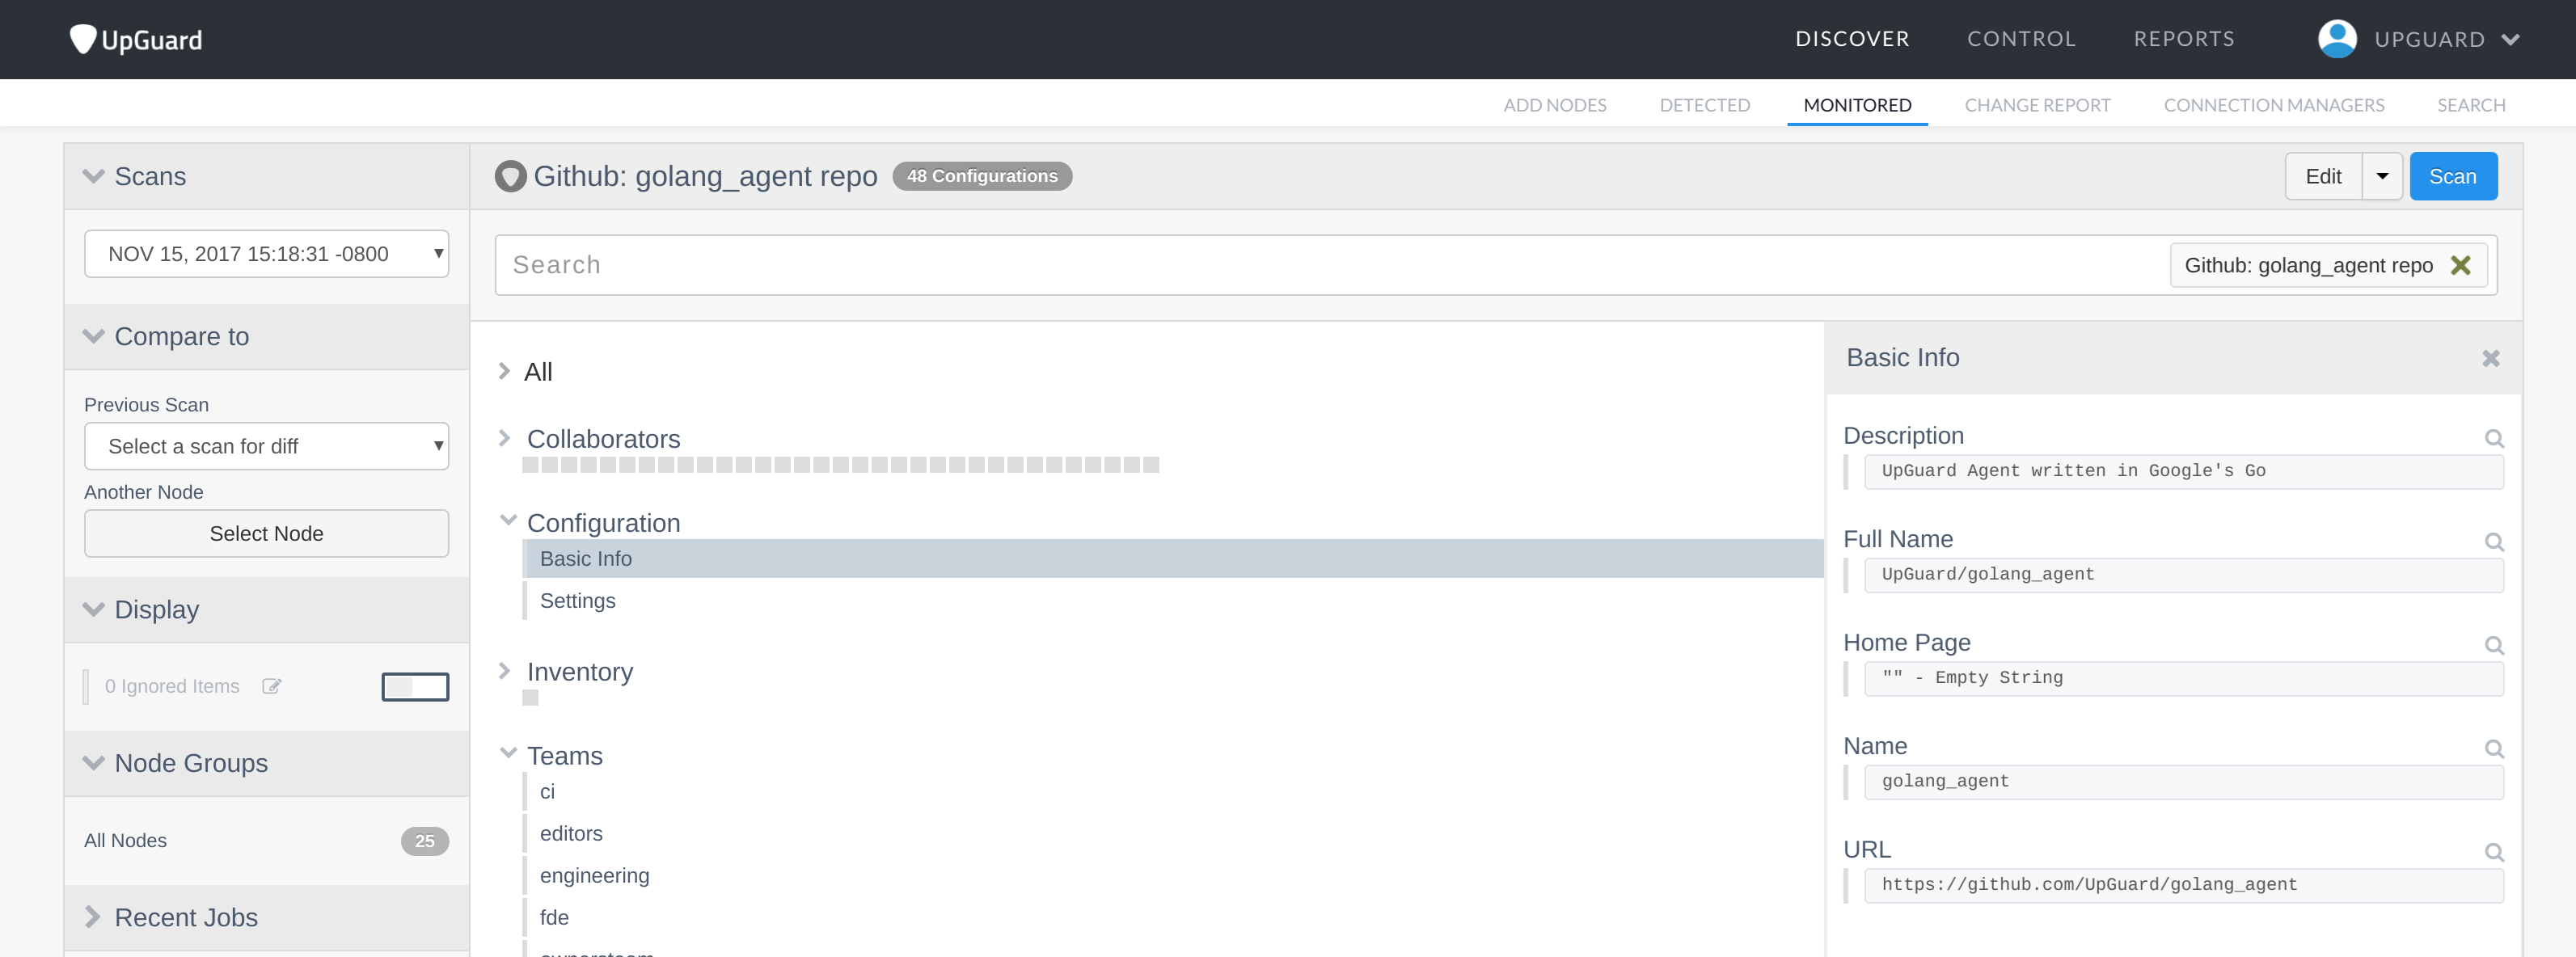Start a scan with the Scan button
This screenshot has width=2576, height=957.
tap(2453, 176)
